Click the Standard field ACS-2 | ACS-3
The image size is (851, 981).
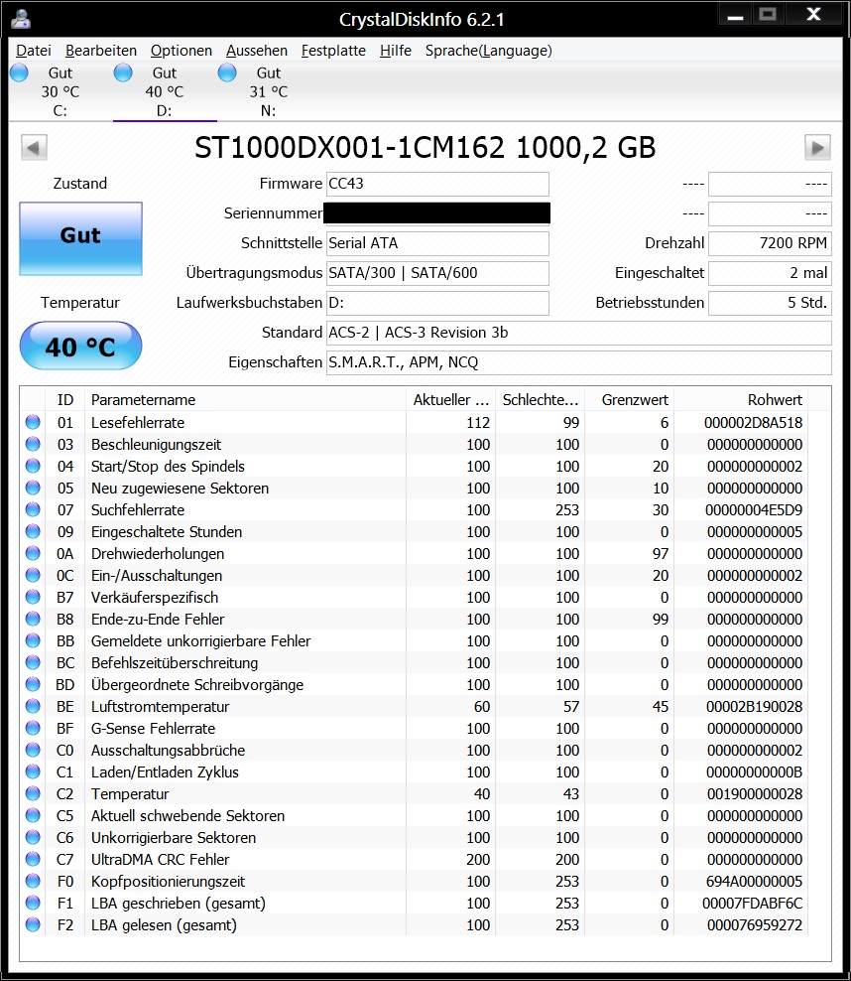point(578,333)
